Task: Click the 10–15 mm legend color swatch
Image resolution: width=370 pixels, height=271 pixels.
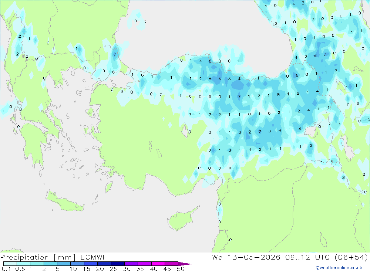Action: (77, 264)
